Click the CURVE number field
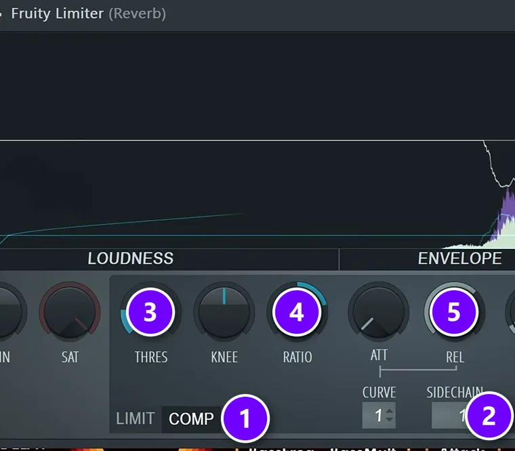The height and width of the screenshot is (451, 515). pyautogui.click(x=379, y=415)
